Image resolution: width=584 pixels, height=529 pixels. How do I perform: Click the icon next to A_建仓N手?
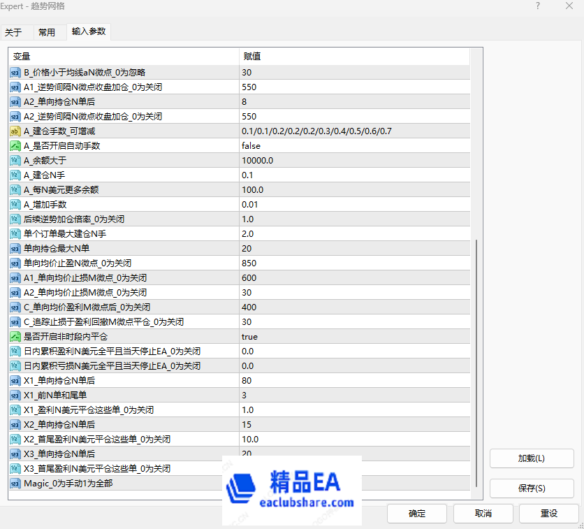pyautogui.click(x=15, y=175)
